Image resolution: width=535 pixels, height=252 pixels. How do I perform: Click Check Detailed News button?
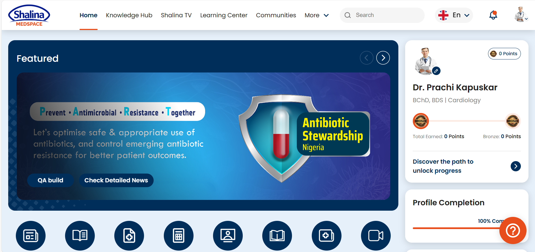coord(116,180)
